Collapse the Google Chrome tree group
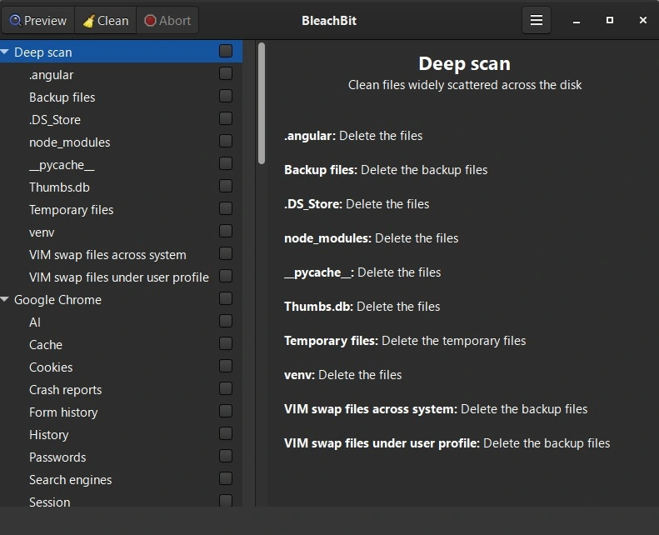This screenshot has height=535, width=659. point(5,299)
